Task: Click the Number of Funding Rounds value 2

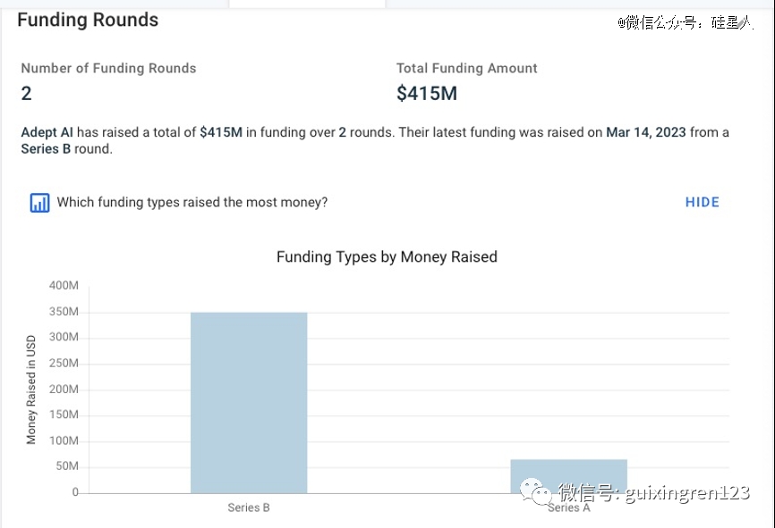Action: (27, 93)
